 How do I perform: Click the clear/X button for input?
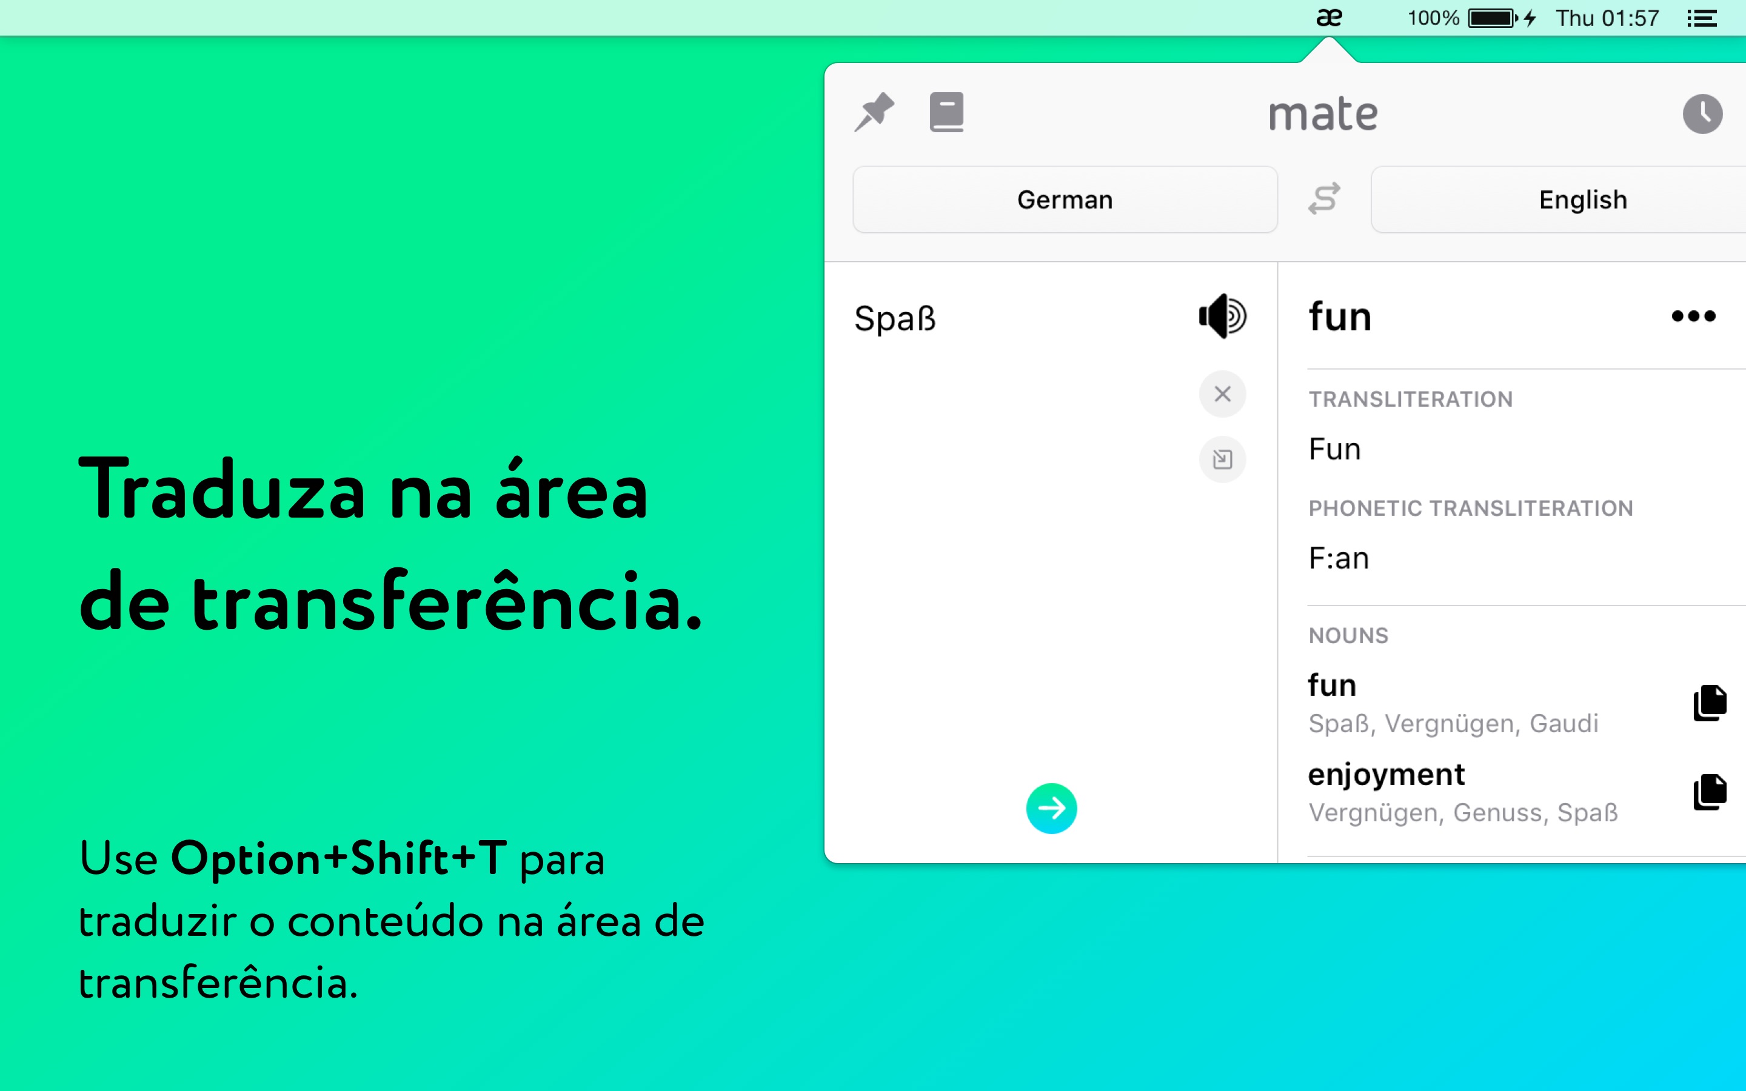point(1222,393)
